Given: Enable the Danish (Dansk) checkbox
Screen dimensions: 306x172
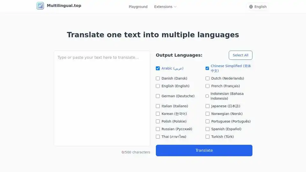Looking at the screenshot, I should 158,78.
